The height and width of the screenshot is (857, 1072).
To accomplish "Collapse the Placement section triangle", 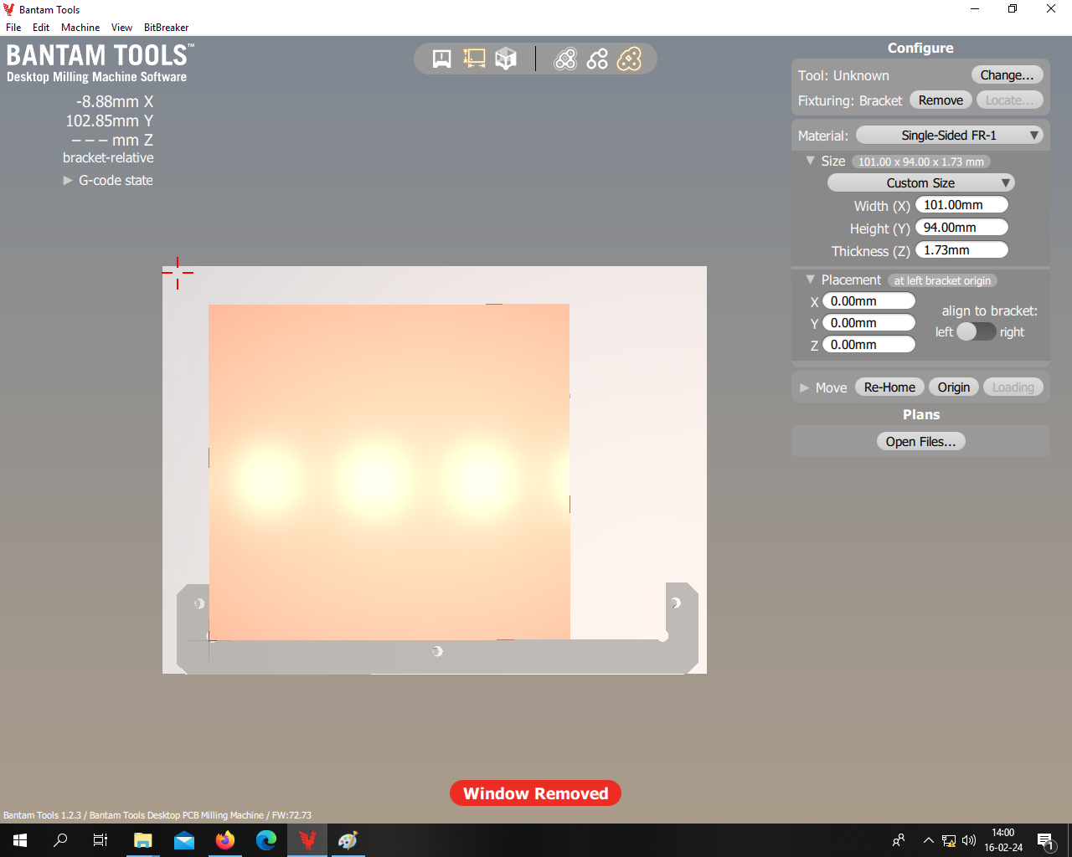I will click(810, 279).
